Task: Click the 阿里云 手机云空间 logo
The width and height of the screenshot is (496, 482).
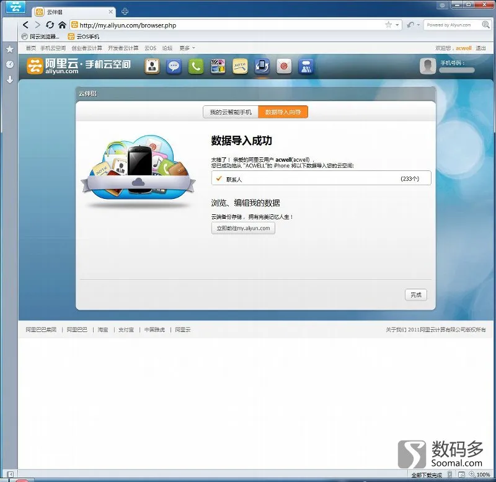Action: pyautogui.click(x=79, y=66)
